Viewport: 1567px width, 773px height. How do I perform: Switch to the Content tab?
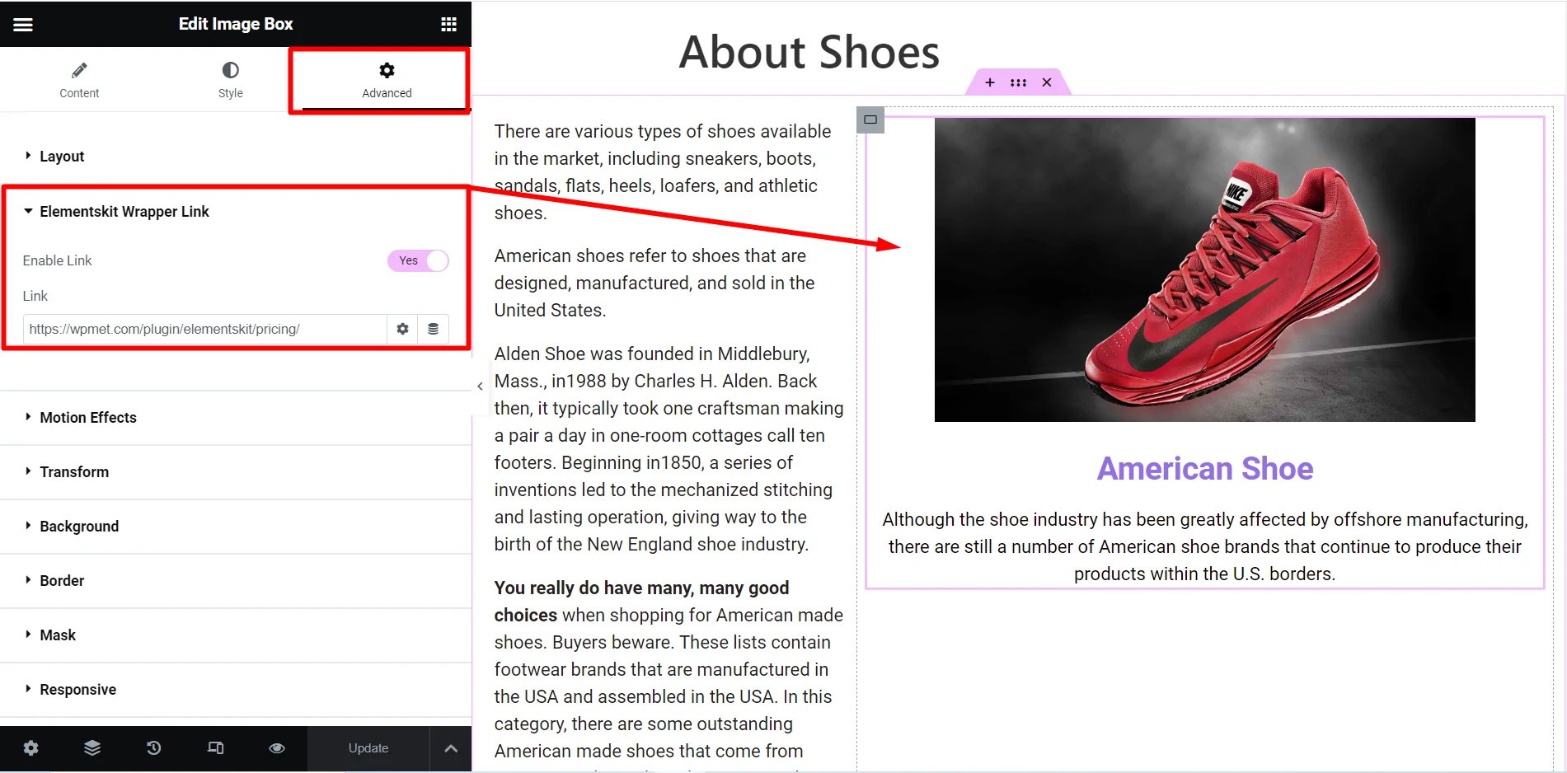pyautogui.click(x=79, y=80)
